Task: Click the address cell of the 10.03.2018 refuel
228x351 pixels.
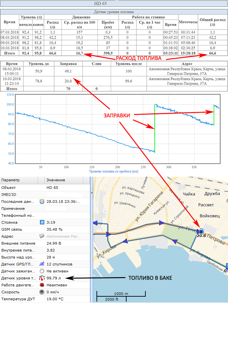Action: [x=187, y=82]
